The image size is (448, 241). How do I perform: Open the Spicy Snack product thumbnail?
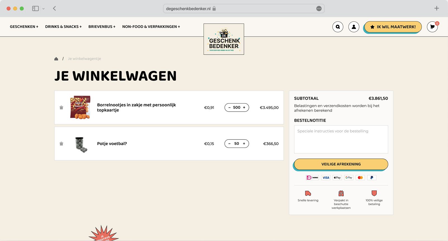tap(80, 107)
